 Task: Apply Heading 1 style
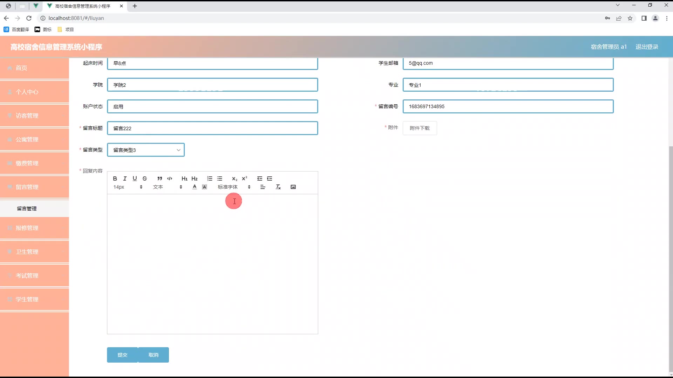coord(184,178)
